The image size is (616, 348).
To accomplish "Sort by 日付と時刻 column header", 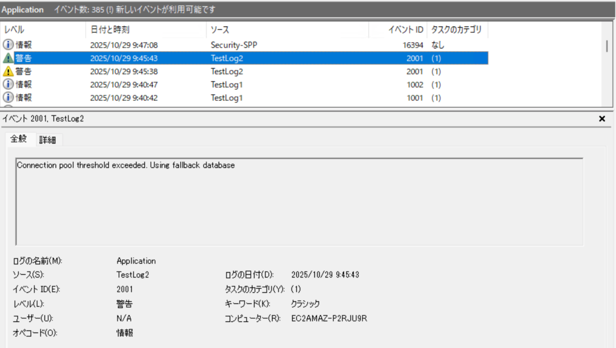I will click(110, 30).
